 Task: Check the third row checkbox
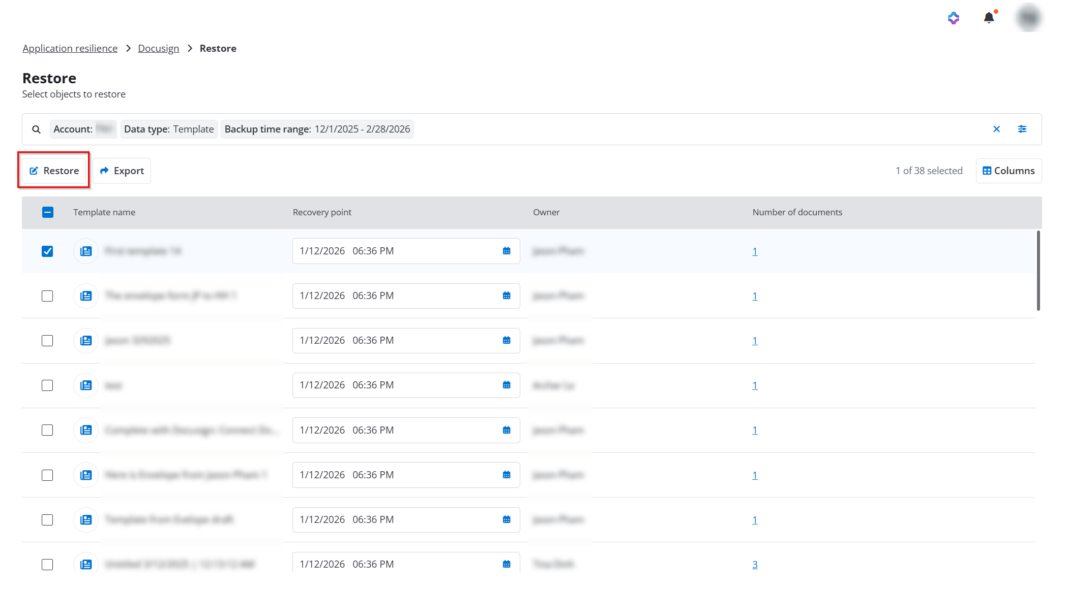tap(47, 341)
